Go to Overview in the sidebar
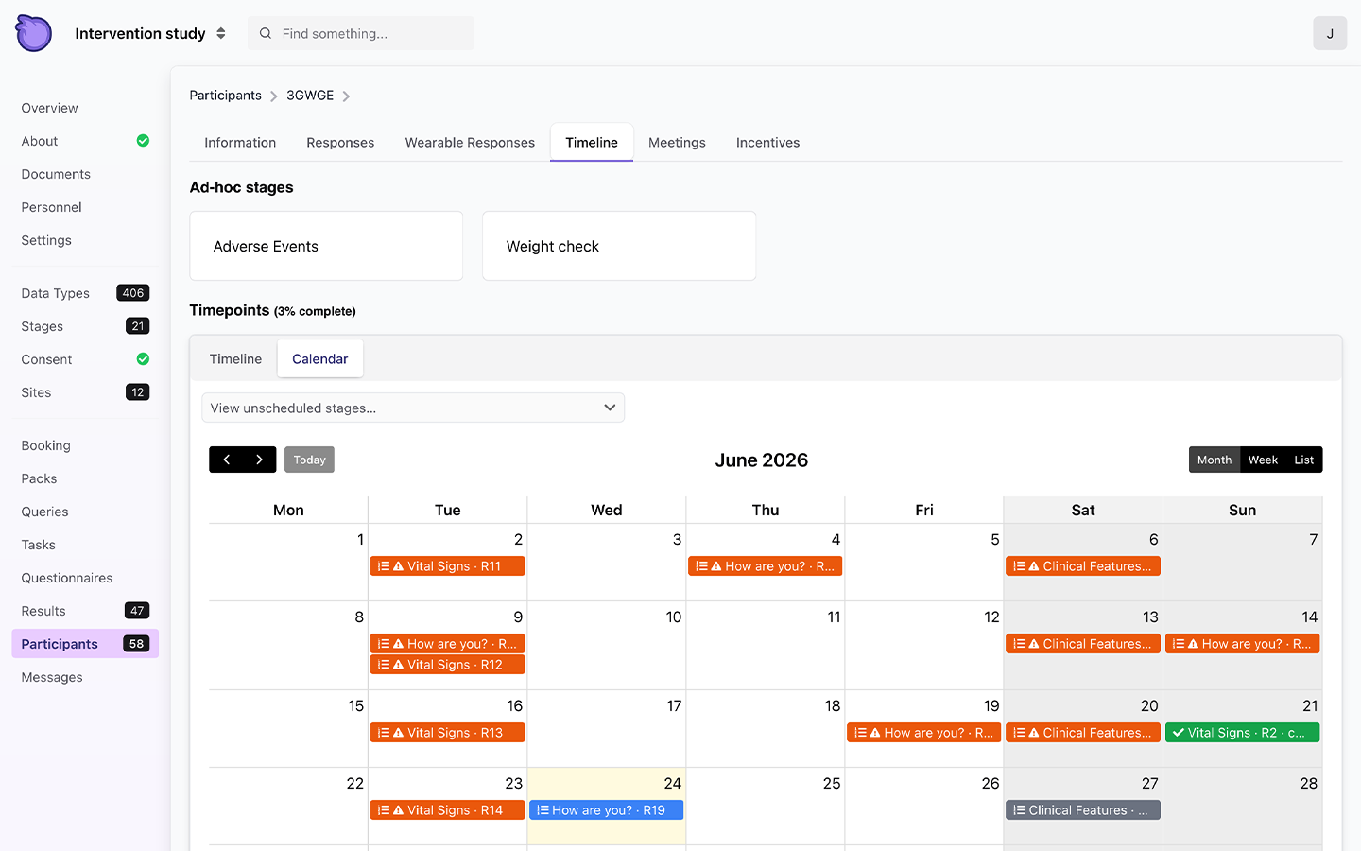The height and width of the screenshot is (851, 1361). (50, 108)
